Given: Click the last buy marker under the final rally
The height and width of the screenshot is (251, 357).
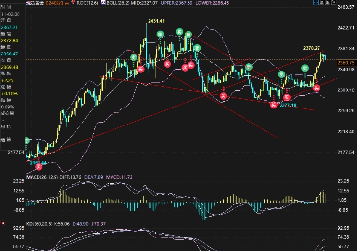Looking at the screenshot, I should 317,88.
